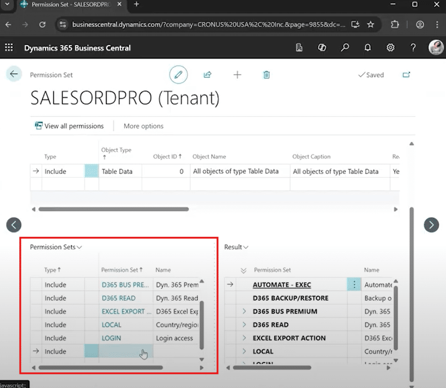446x388 pixels.
Task: Open page in new window icon
Action: 406,75
